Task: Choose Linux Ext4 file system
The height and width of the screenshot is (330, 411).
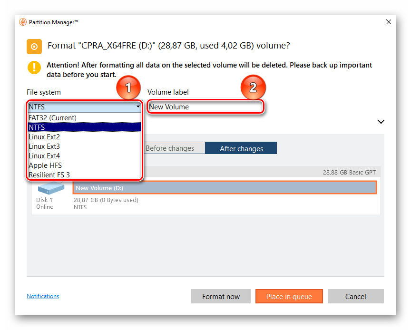Action: pyautogui.click(x=44, y=155)
